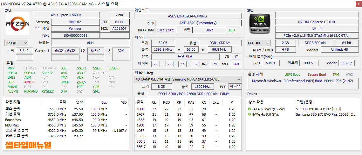Select the ST1000DM010-2EP102 [1 TB] drive row
Viewport: 362px width, 155px height.
click(303, 109)
